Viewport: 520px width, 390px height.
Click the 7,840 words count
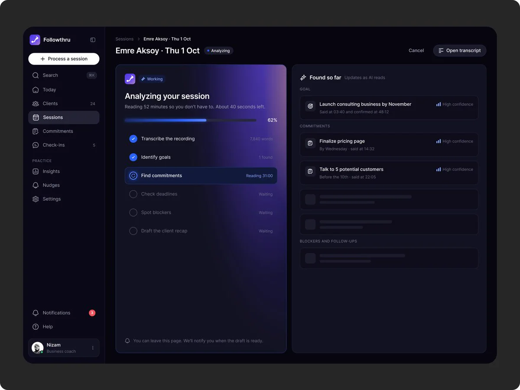pyautogui.click(x=261, y=139)
